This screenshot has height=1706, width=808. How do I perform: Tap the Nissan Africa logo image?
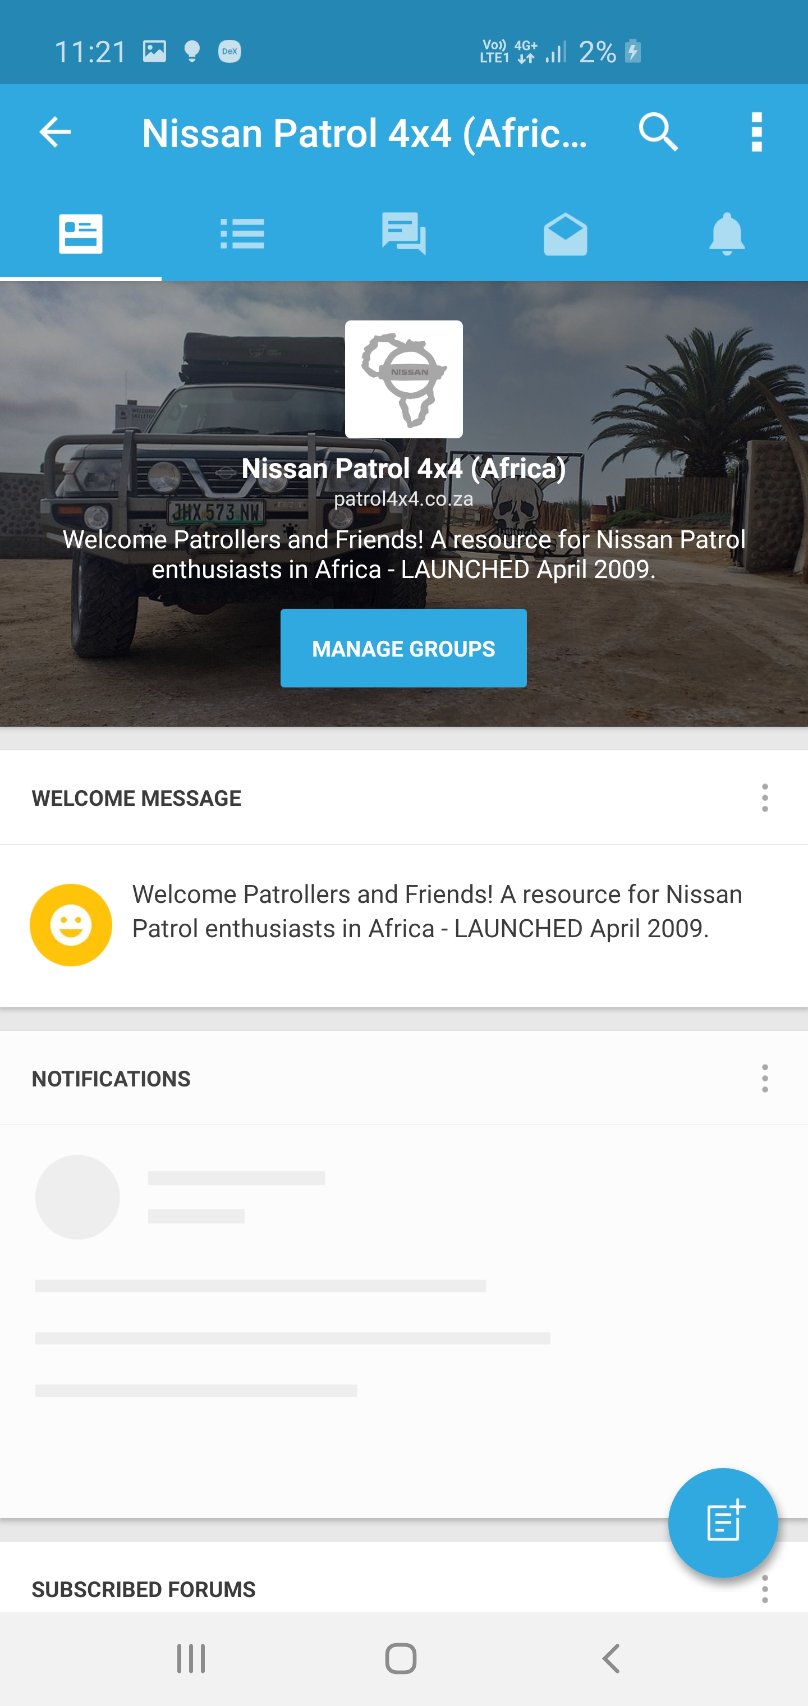[x=403, y=379]
